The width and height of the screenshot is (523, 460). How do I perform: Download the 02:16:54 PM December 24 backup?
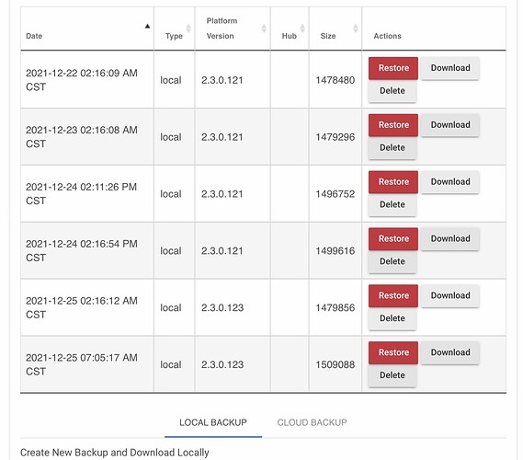tap(450, 238)
